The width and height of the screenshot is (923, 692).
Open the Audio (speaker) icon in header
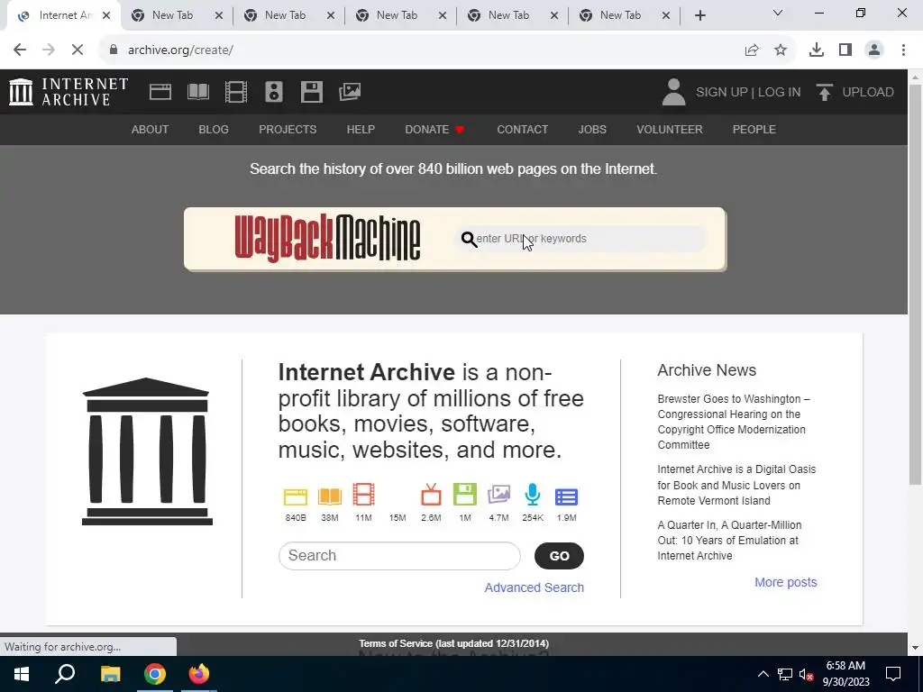click(x=274, y=92)
